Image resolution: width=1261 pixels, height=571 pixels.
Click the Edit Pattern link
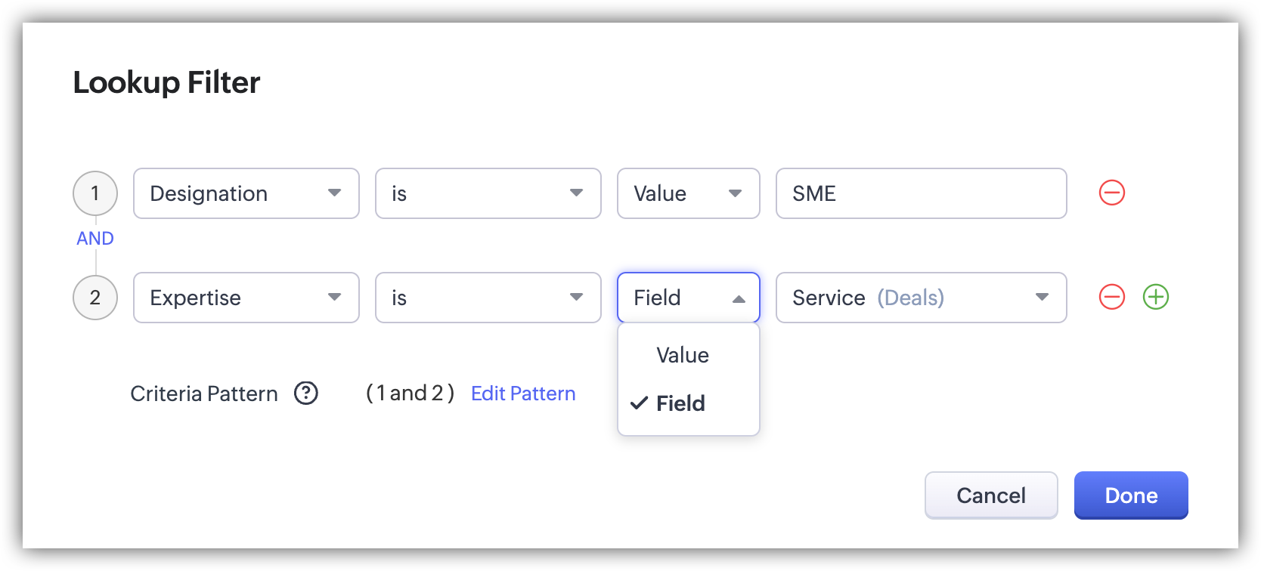523,394
